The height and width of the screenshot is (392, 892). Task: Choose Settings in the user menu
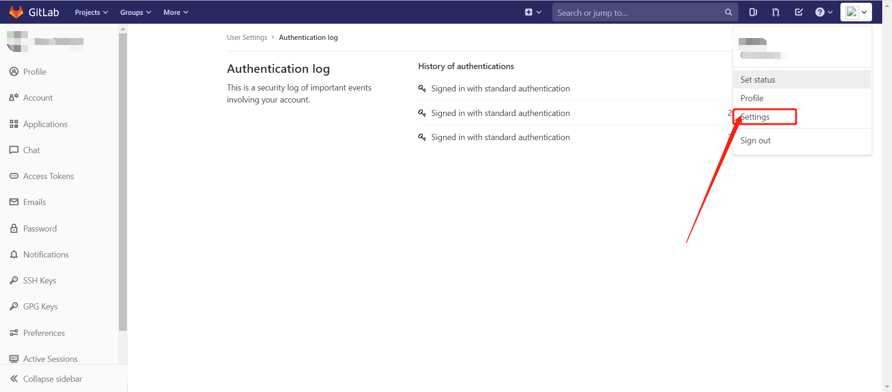[x=802, y=117]
